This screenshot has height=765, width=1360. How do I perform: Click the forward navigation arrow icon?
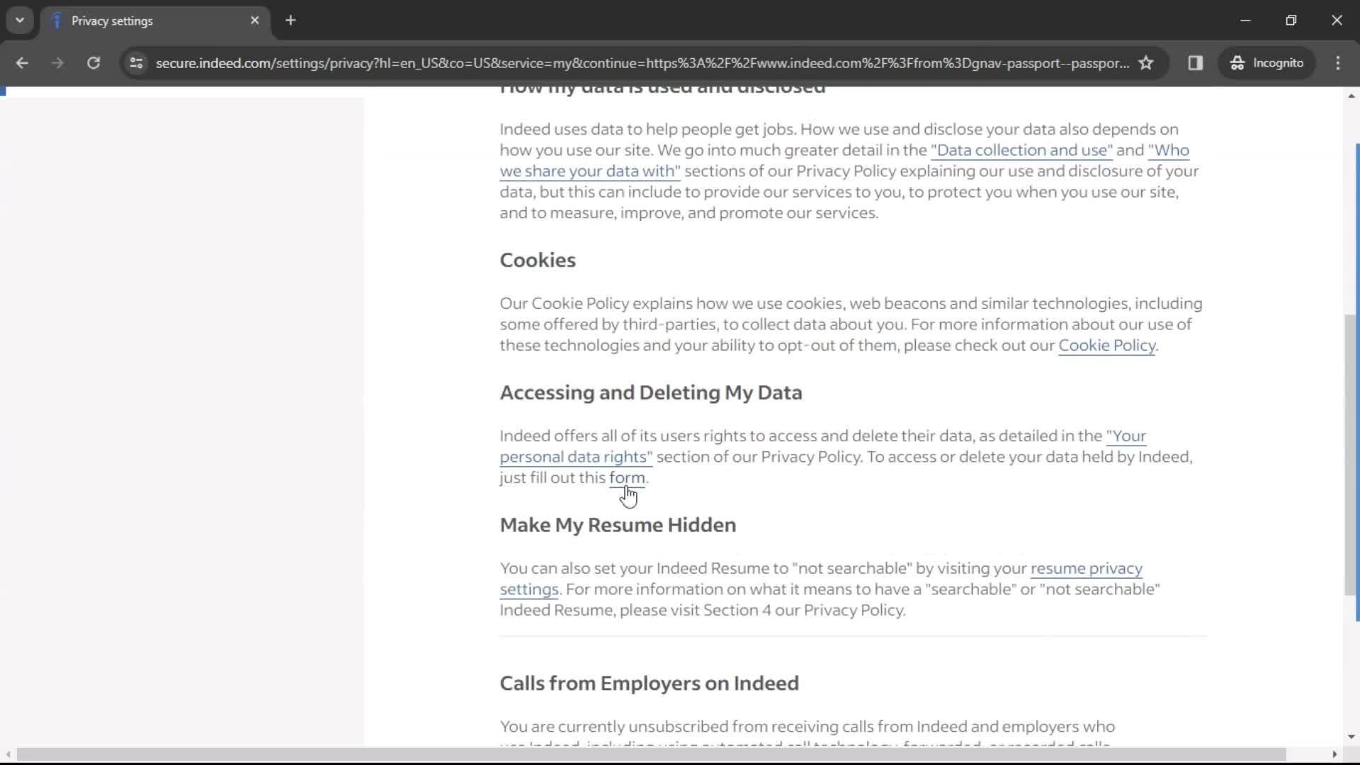click(57, 62)
